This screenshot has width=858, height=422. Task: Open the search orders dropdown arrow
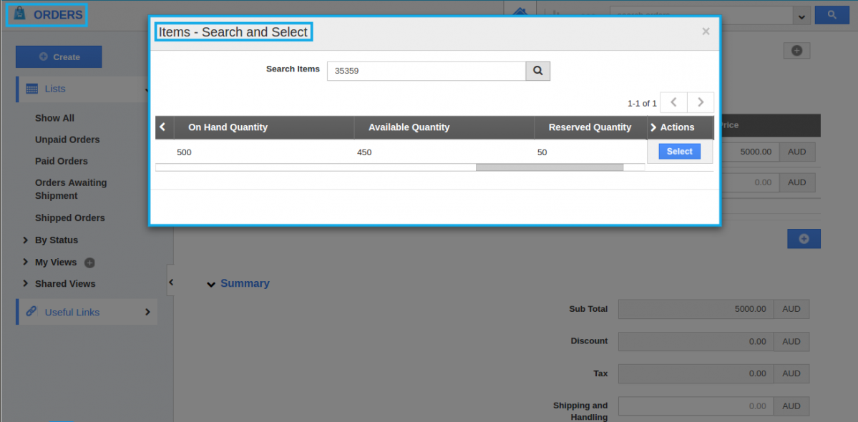point(801,15)
